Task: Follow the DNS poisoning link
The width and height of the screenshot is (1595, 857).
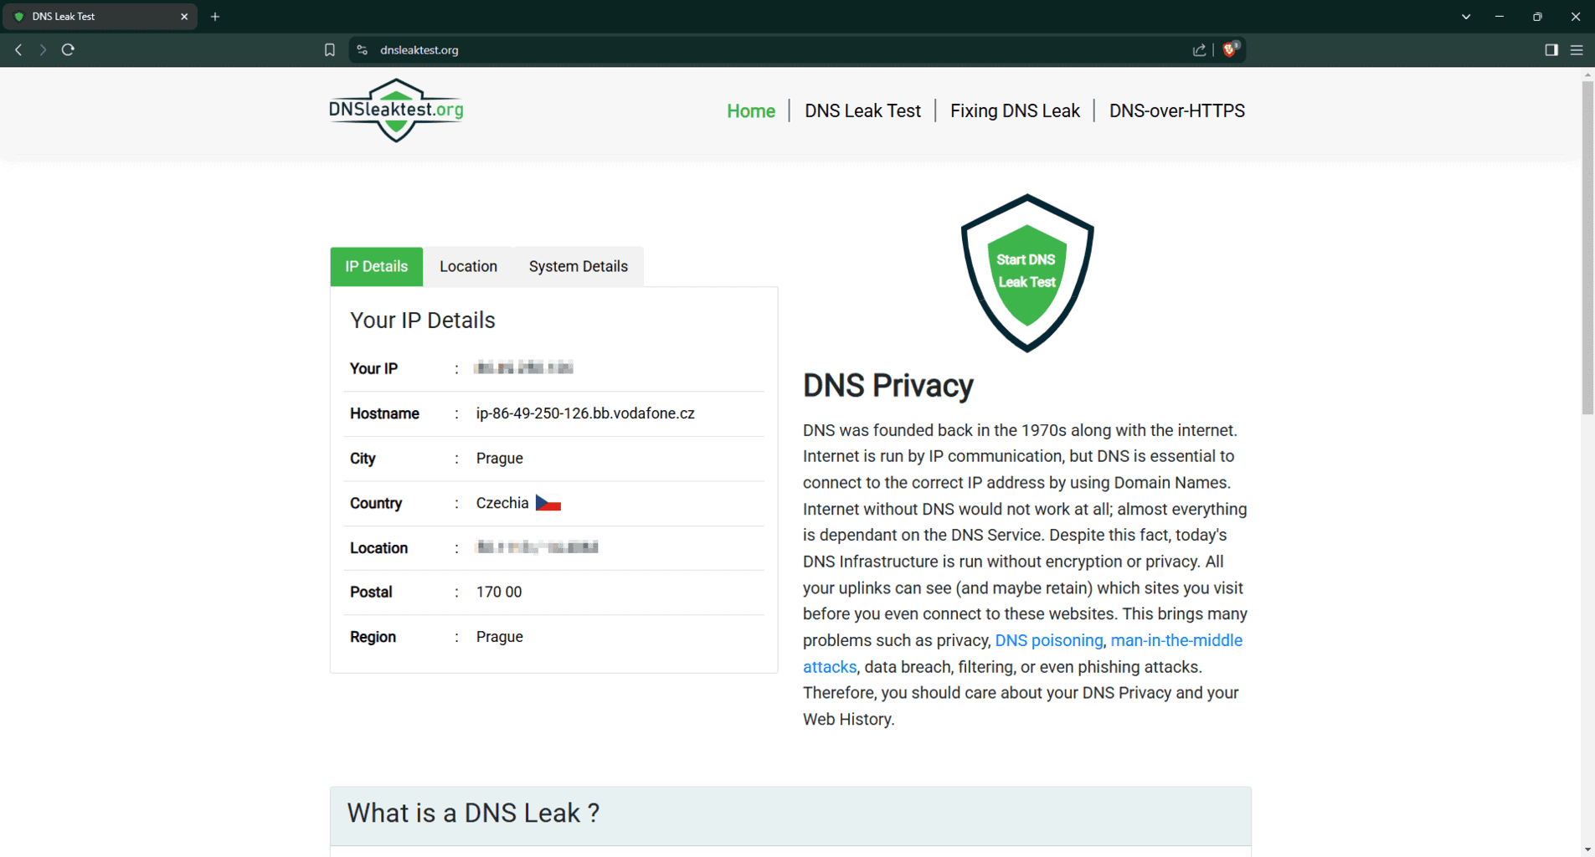Action: 1048,640
